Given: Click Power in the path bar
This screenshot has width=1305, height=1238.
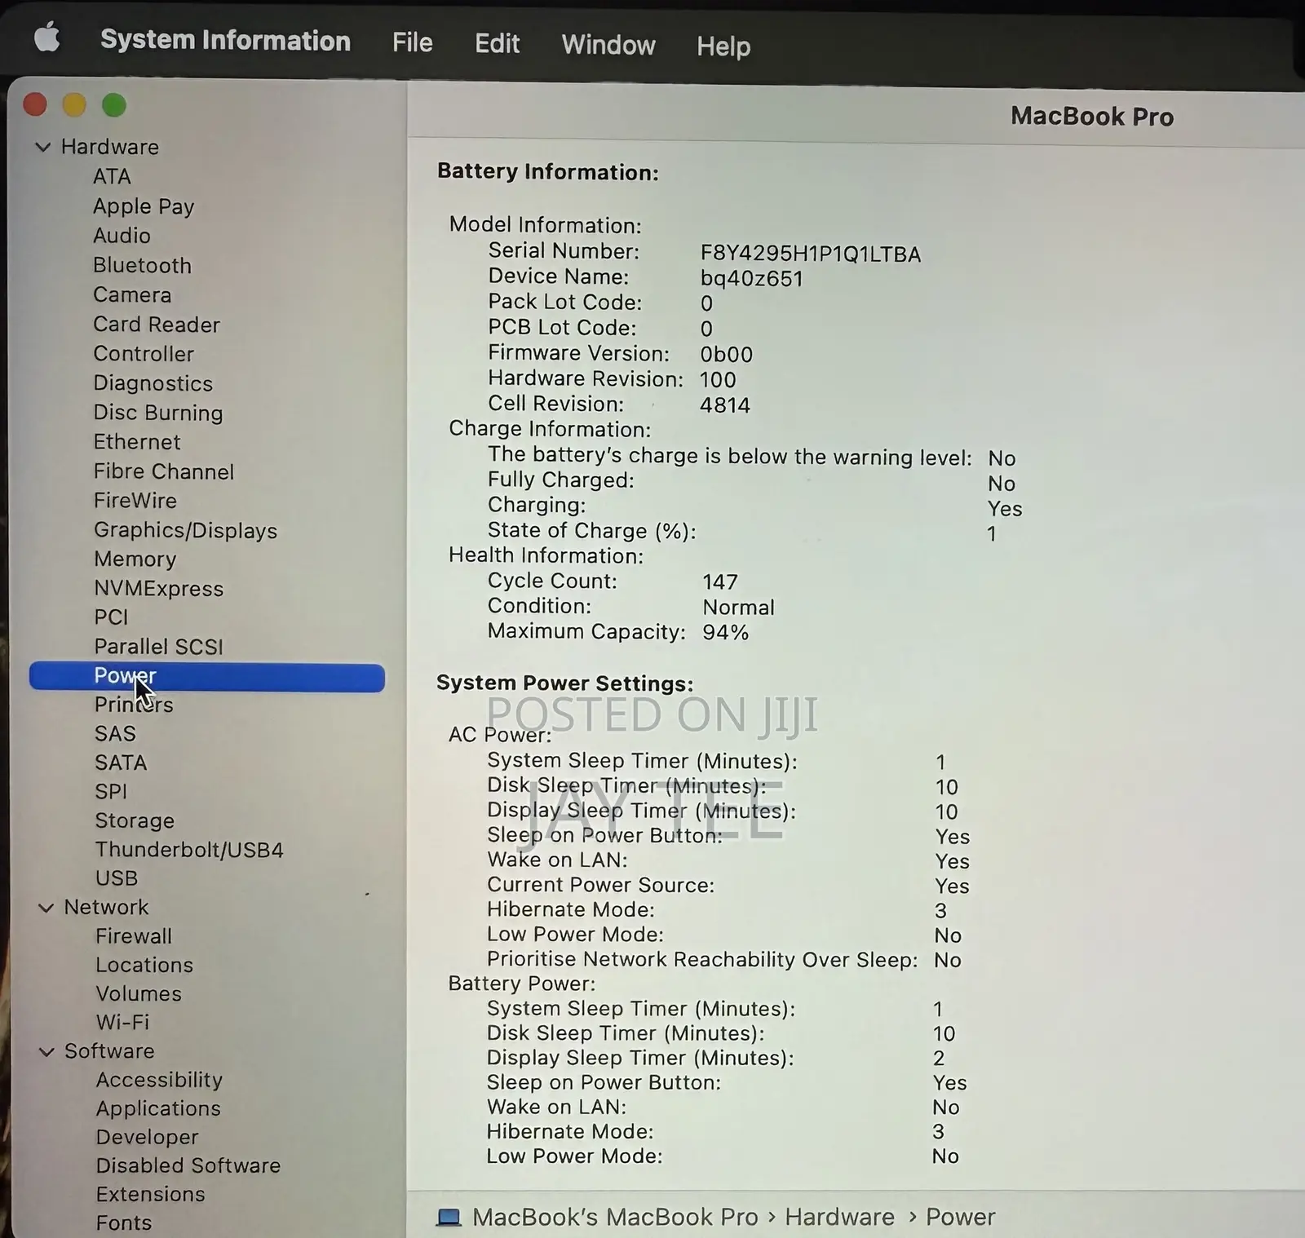Looking at the screenshot, I should coord(961,1218).
